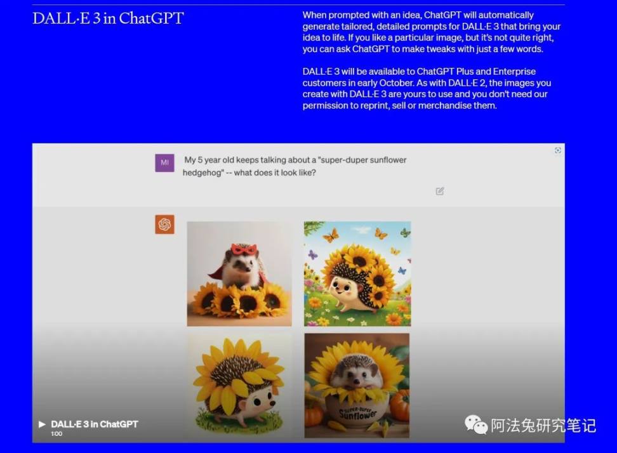617x453 pixels.
Task: Open the caped hedgehog with red mask image
Action: [x=239, y=273]
